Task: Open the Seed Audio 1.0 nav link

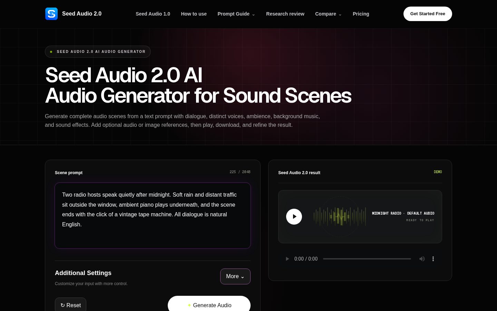Action: click(x=153, y=14)
